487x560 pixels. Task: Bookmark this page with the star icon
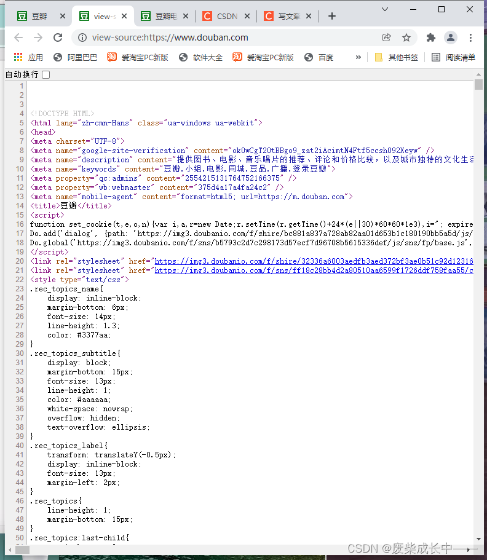tap(406, 37)
